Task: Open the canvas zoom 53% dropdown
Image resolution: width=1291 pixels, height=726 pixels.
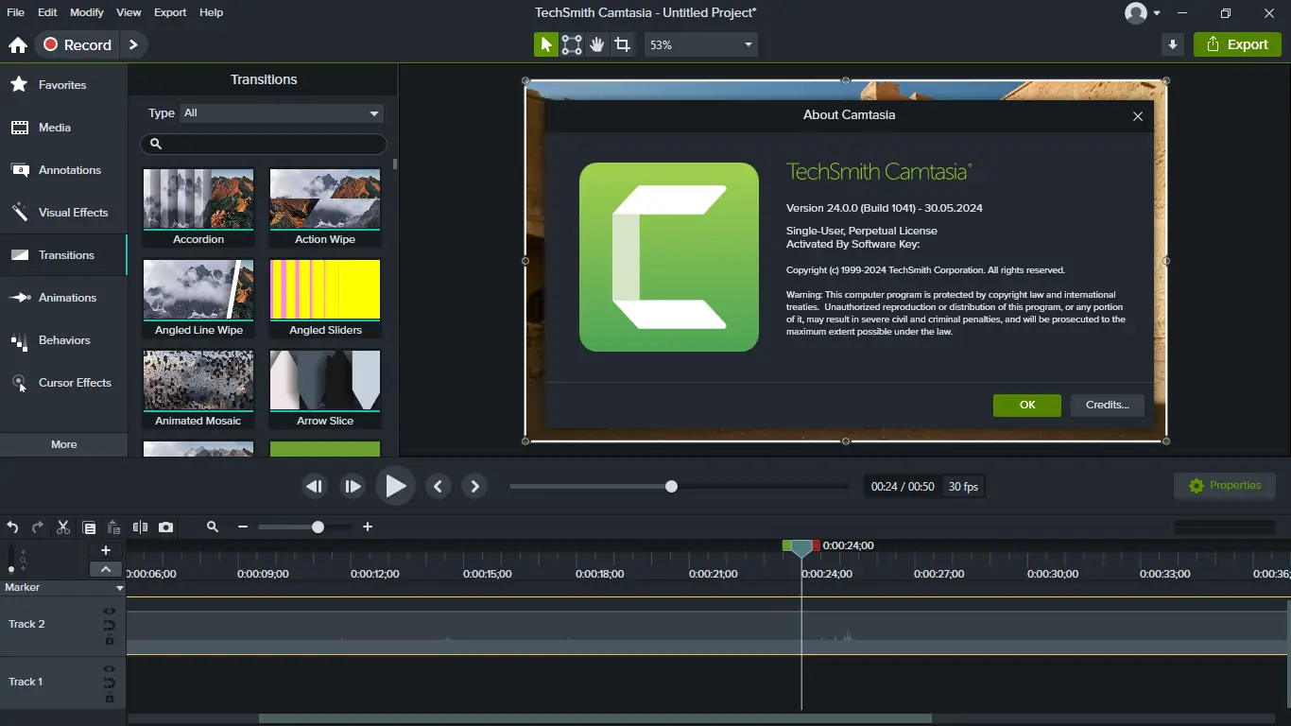Action: coord(701,44)
